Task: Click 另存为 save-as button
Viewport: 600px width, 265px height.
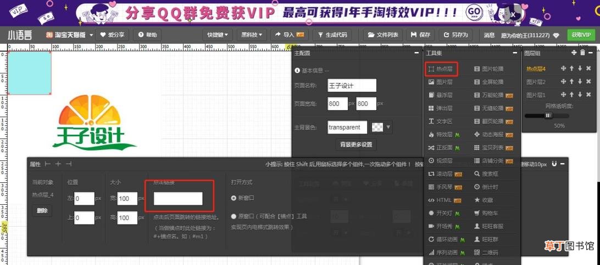Action: click(455, 34)
